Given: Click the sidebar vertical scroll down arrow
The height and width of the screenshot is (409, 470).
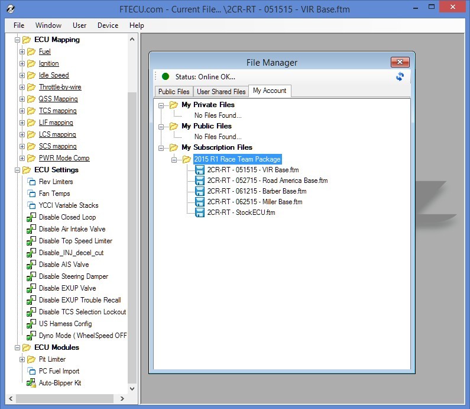Looking at the screenshot, I should 132,389.
